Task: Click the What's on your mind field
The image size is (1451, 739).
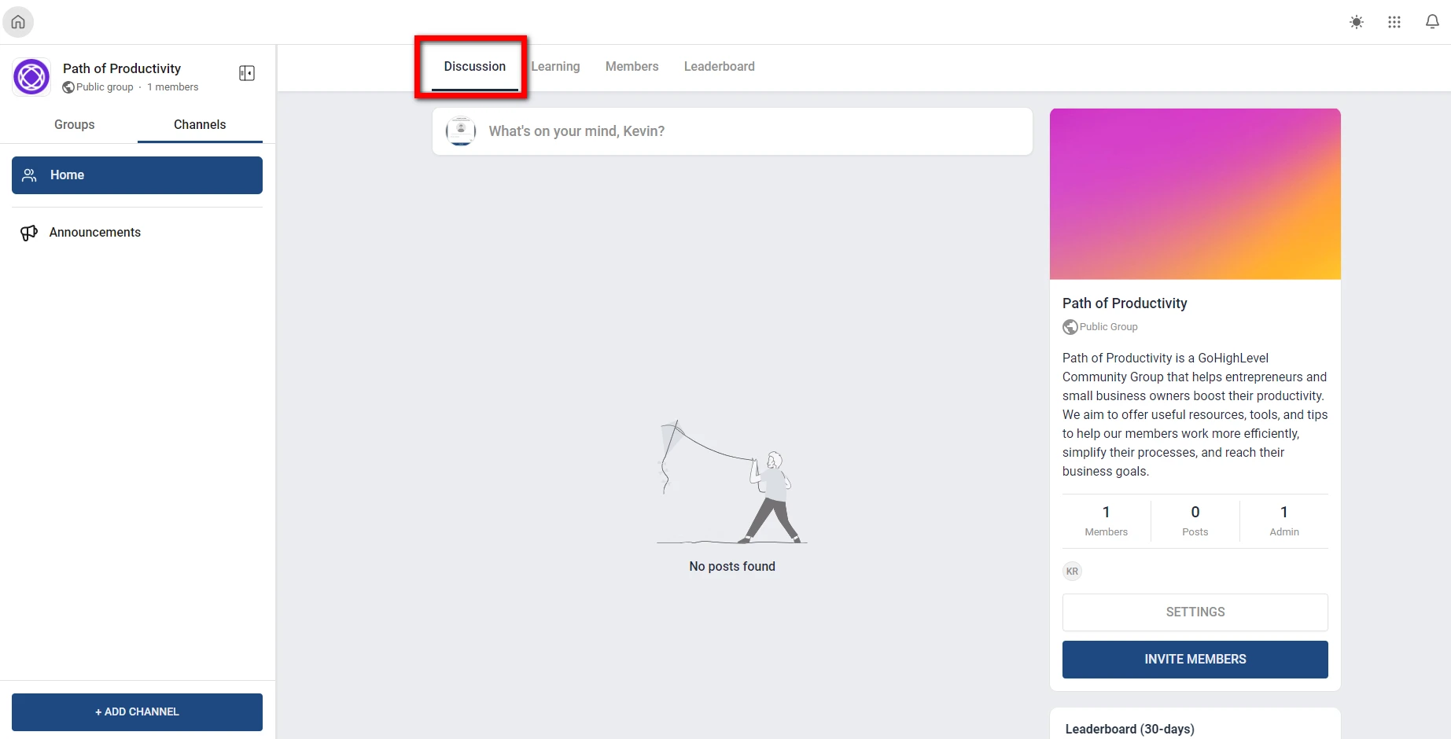Action: pyautogui.click(x=732, y=131)
